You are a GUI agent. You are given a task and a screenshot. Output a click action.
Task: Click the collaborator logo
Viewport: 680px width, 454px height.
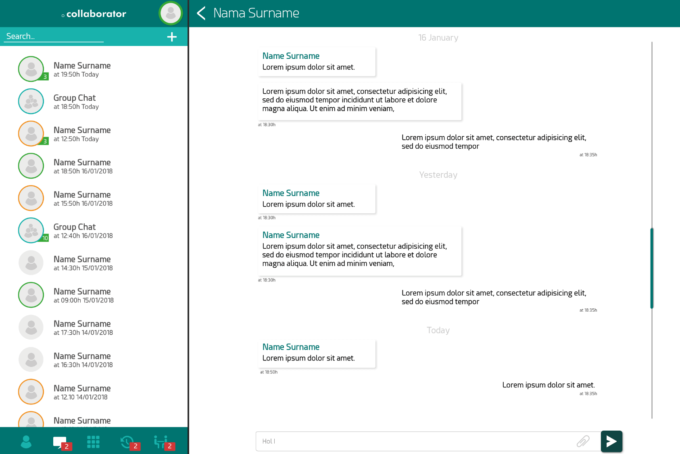coord(94,14)
